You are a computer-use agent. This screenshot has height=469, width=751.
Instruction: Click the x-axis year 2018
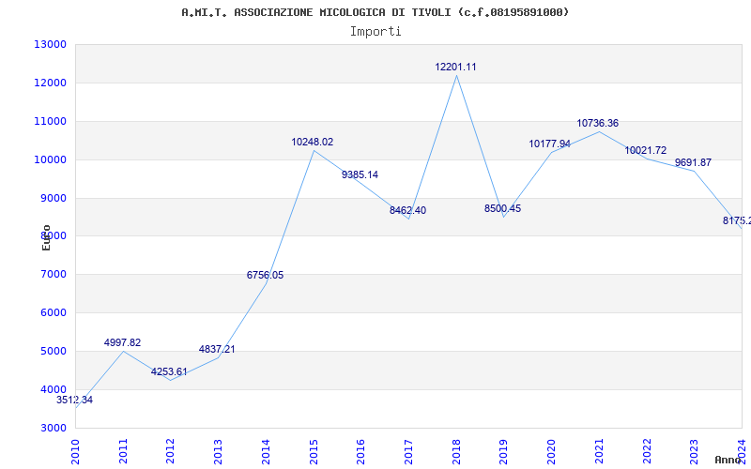(456, 451)
